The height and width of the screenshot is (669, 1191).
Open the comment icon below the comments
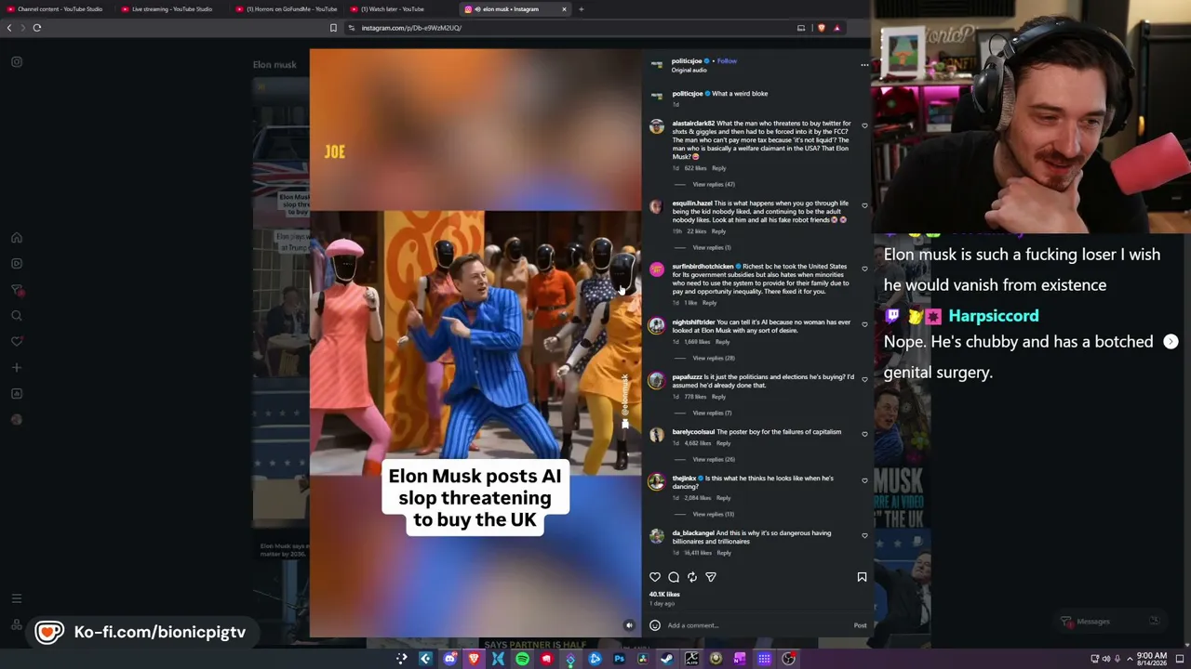(674, 577)
